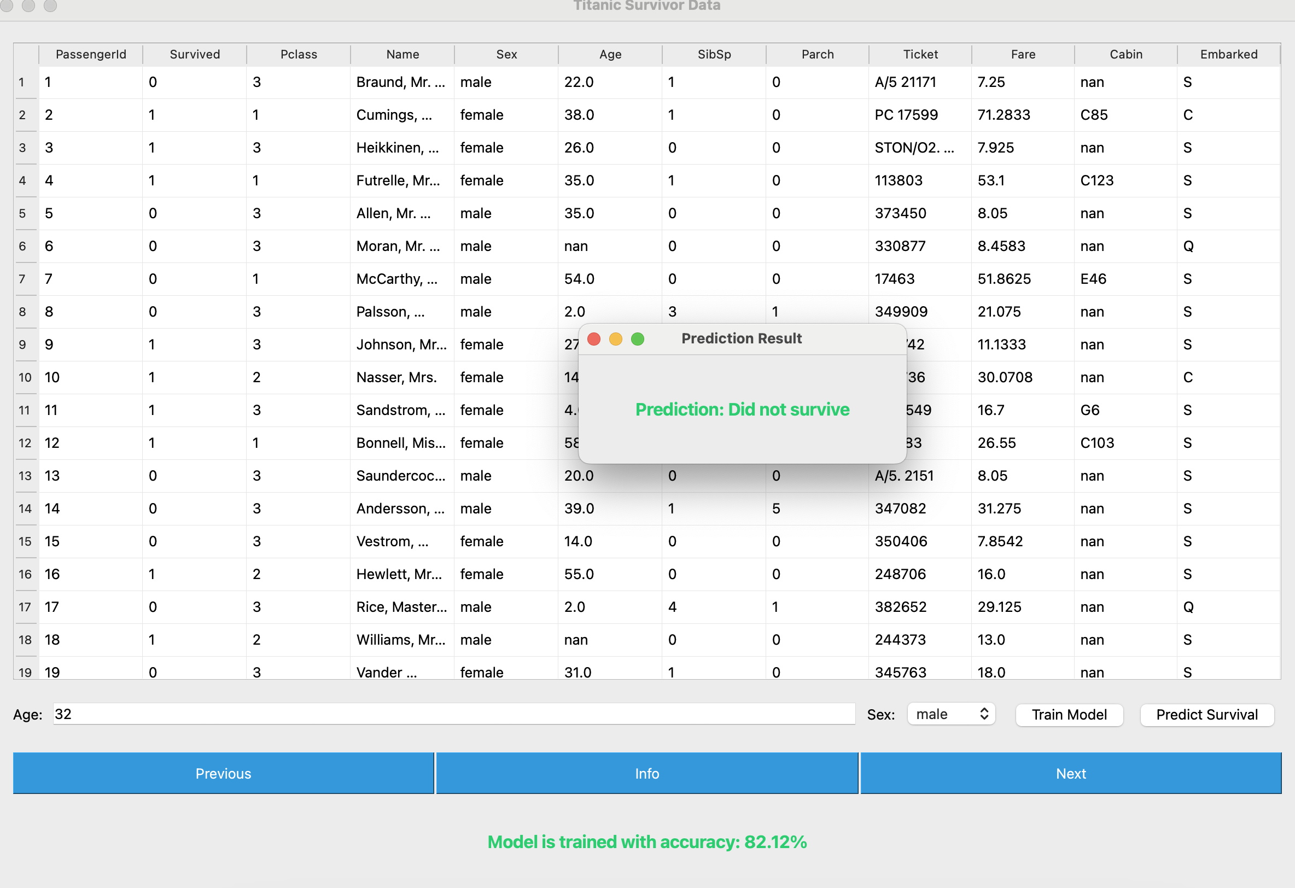Image resolution: width=1295 pixels, height=888 pixels.
Task: Maximize the Prediction Result dialog
Action: point(638,338)
